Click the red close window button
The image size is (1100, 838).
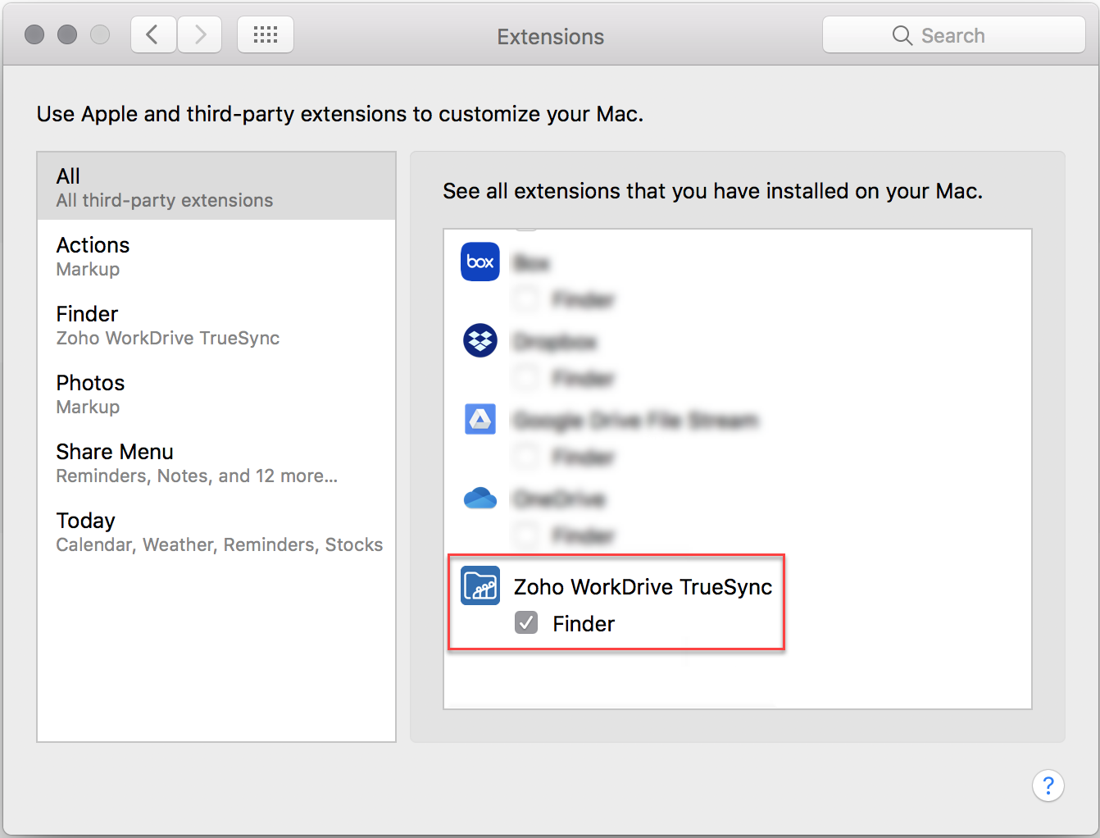click(x=34, y=34)
